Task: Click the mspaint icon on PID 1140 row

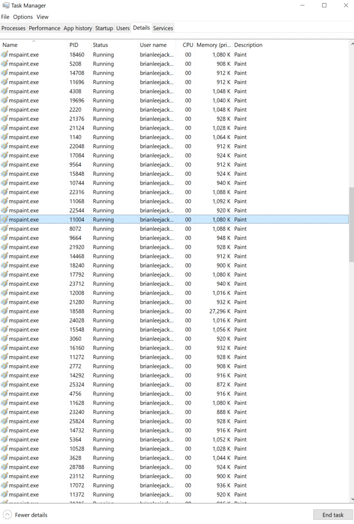Action: click(5, 137)
